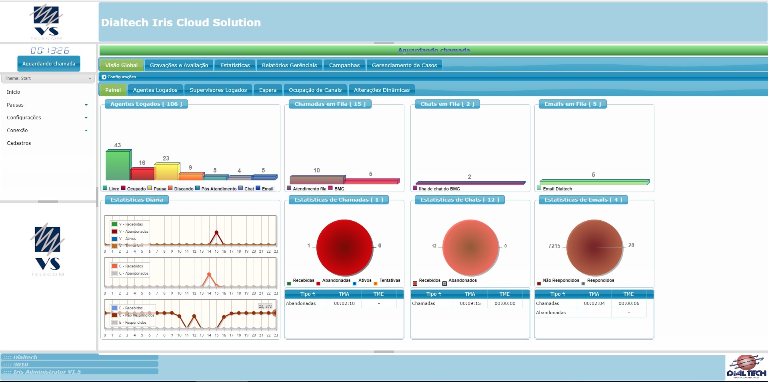Expand the Conexão sidebar menu arrow
Screen dimensions: 768x382
tap(86, 131)
